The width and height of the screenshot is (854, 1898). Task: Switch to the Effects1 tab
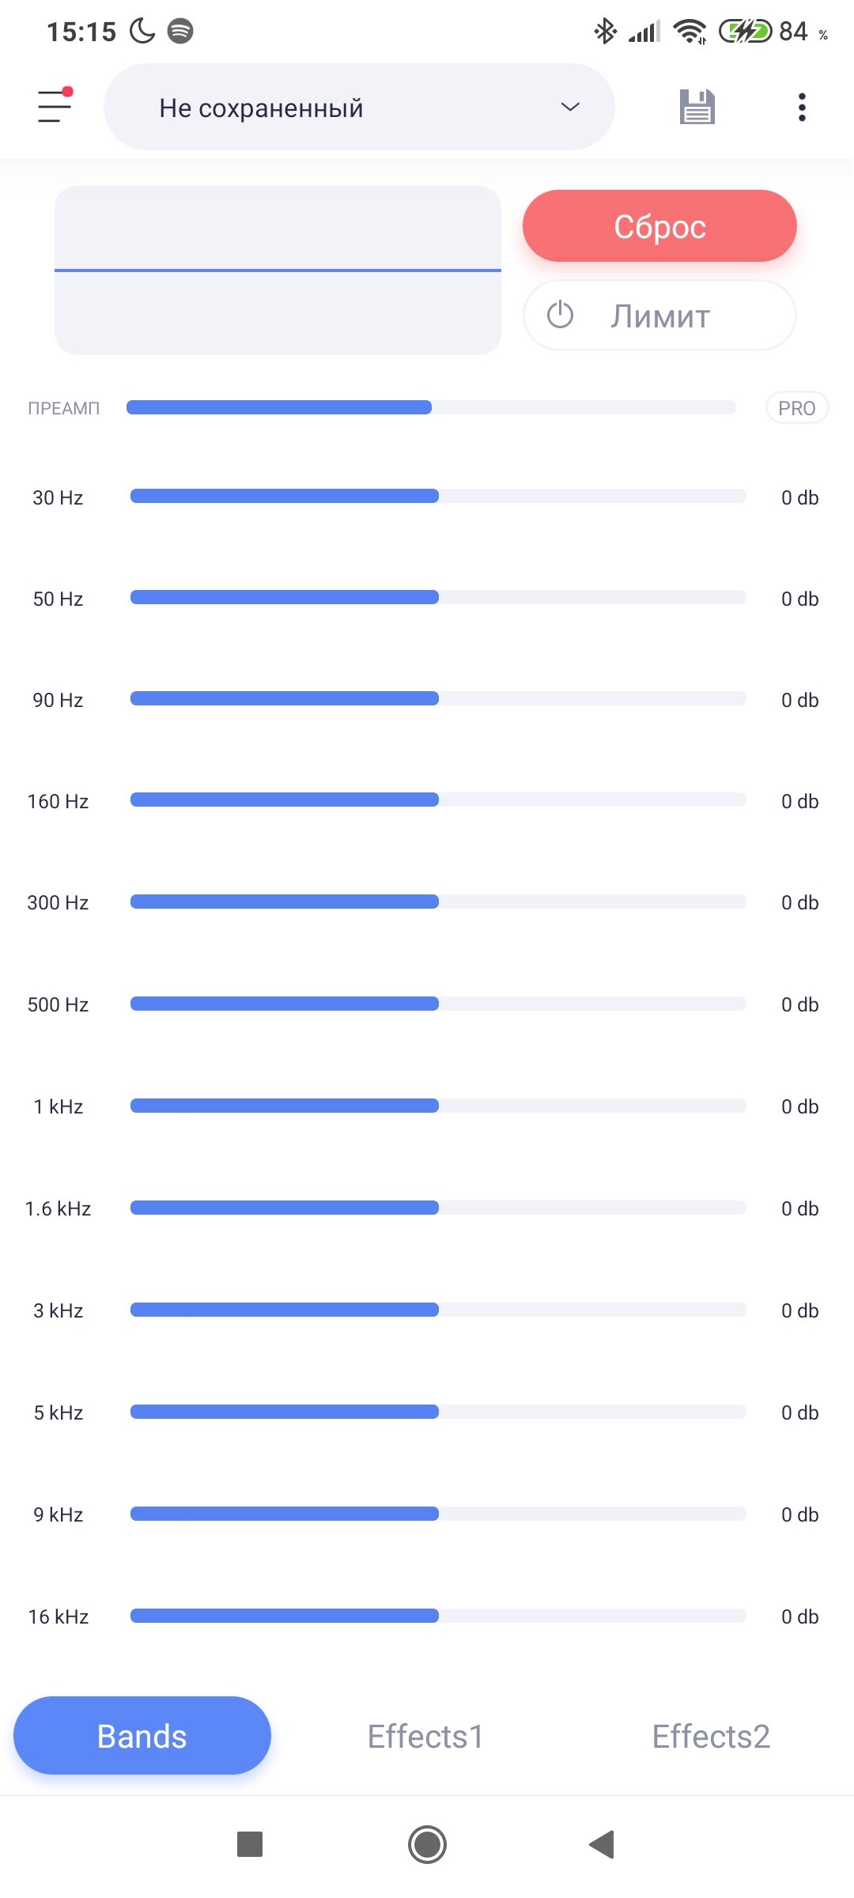(x=425, y=1736)
